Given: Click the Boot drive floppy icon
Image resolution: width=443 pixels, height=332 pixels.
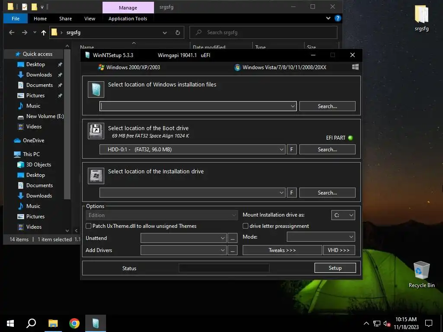Looking at the screenshot, I should [x=96, y=131].
